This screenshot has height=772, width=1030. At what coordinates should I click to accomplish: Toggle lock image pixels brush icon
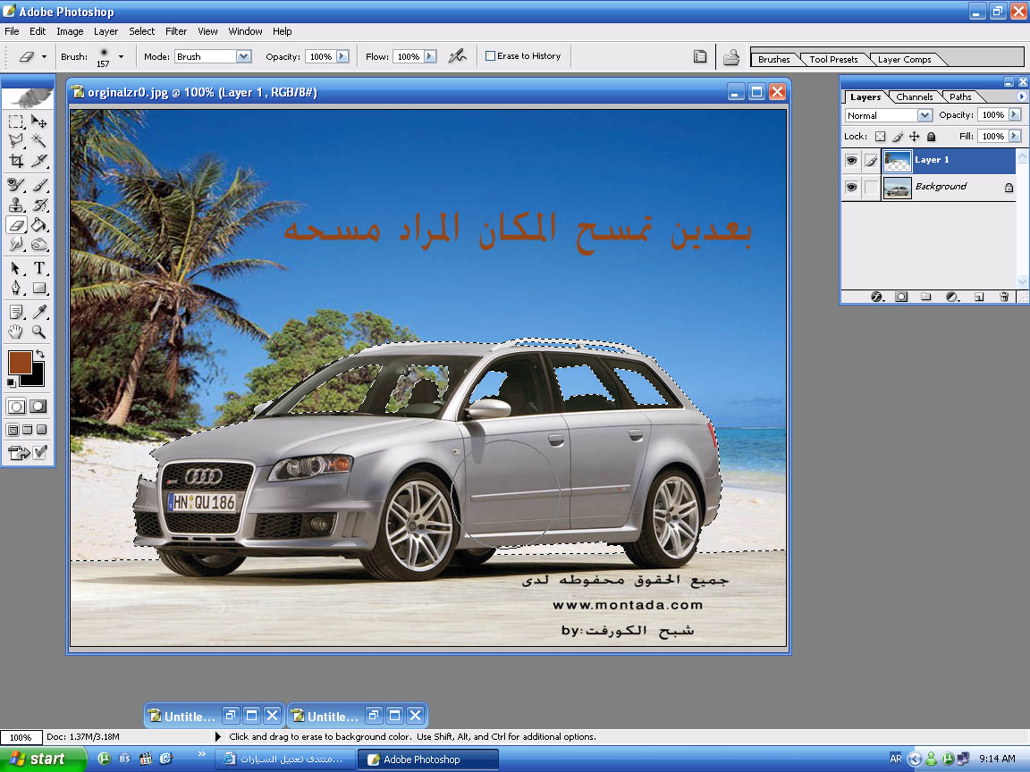[898, 137]
